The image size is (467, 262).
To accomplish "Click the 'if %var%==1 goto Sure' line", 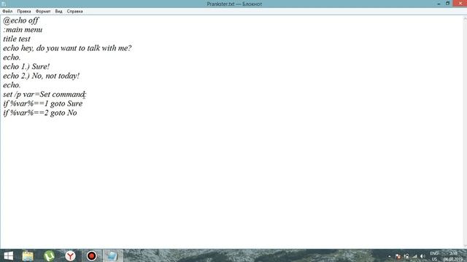I will 43,103.
